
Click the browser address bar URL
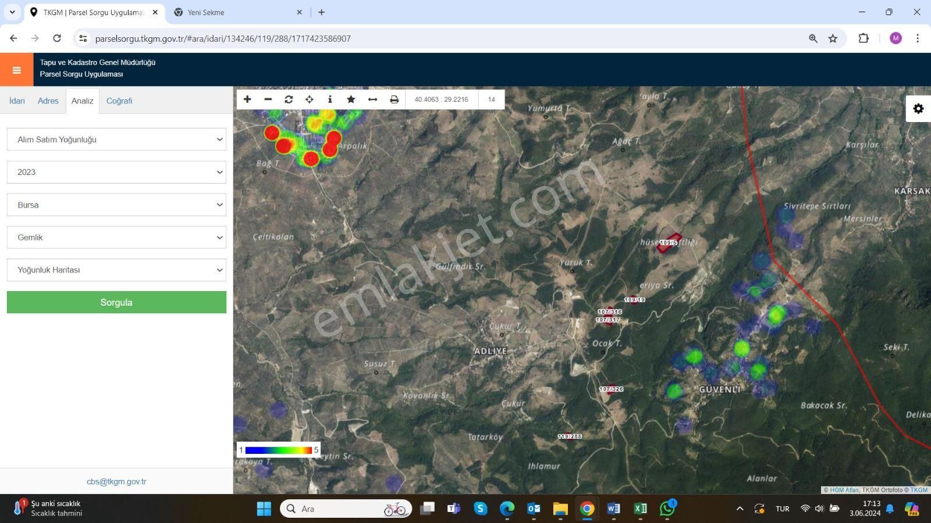tap(223, 38)
